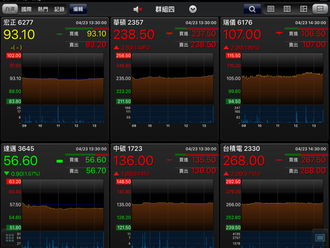Click 華碩 last price 238.50
The height and width of the screenshot is (248, 330).
[x=134, y=35]
